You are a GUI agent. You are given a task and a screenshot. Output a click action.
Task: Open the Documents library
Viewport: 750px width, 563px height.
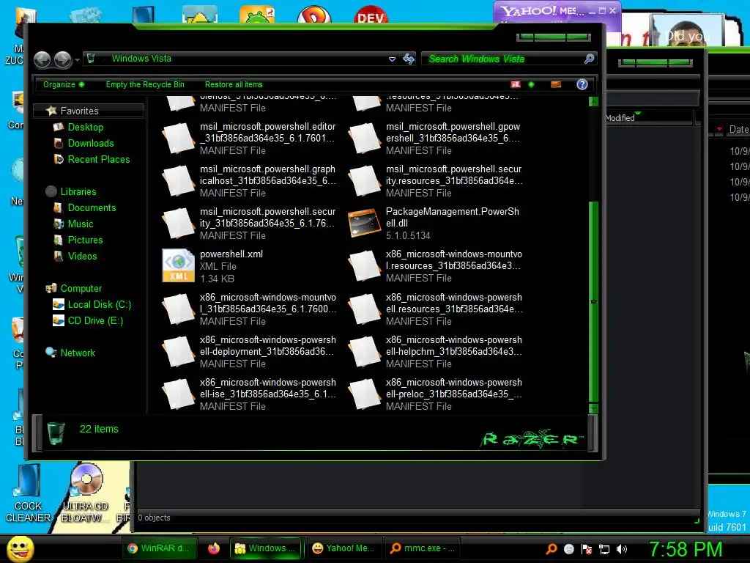[92, 207]
